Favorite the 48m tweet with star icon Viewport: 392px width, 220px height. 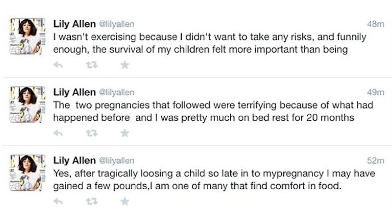pos(125,64)
